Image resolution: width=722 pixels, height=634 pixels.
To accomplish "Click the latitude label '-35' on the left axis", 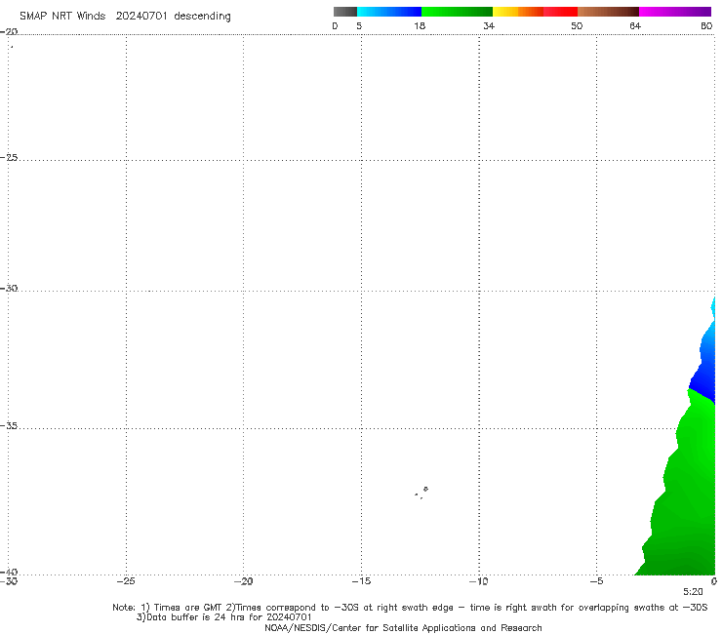I will 9,426.
